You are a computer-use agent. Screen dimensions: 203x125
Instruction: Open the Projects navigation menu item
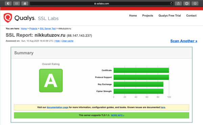[148, 15]
